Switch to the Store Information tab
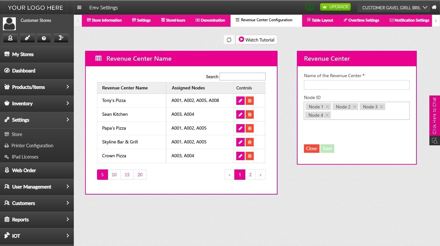440x246 pixels. coord(104,20)
